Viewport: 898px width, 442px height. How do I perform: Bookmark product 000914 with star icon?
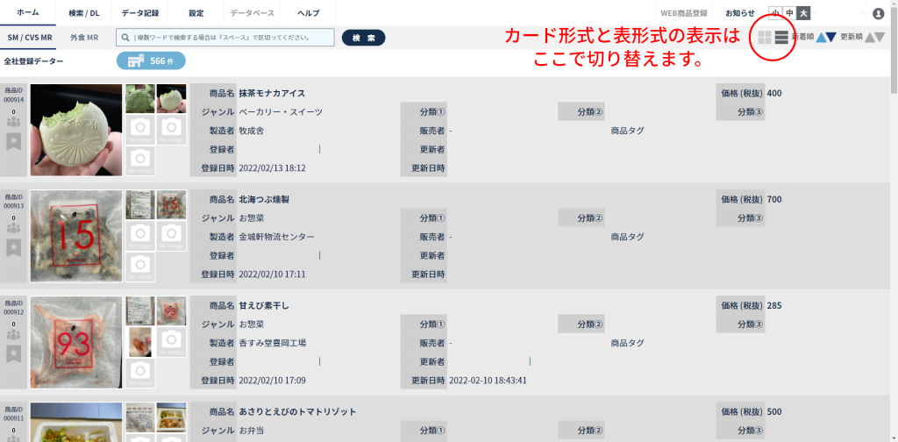pyautogui.click(x=13, y=141)
